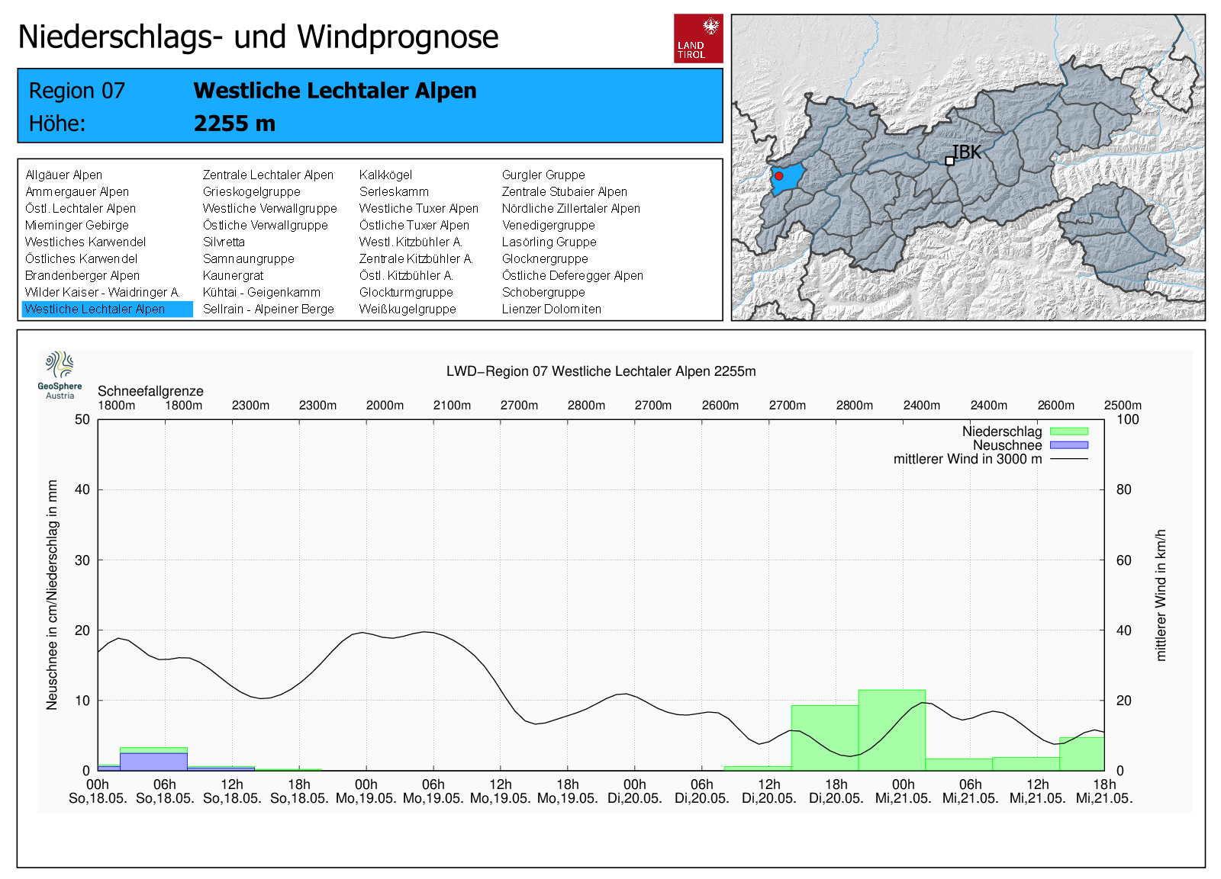Screen dimensions: 1221x879
Task: Choose Gurgler Gruppe from region list
Action: [543, 175]
